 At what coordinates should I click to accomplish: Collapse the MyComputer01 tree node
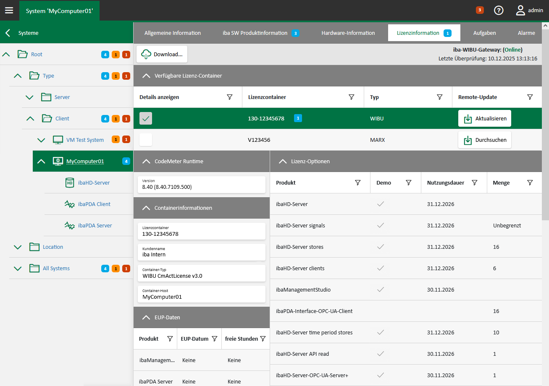(x=41, y=161)
